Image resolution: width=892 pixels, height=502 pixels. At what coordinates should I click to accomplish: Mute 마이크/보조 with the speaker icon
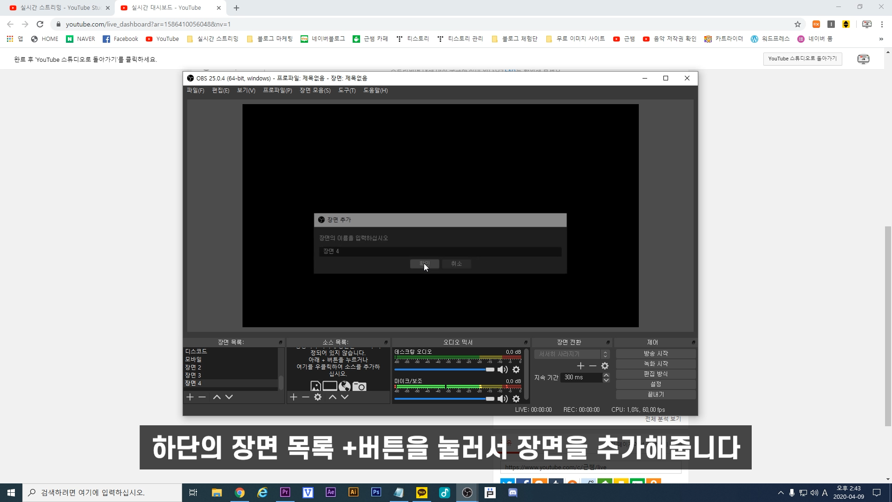pos(502,399)
